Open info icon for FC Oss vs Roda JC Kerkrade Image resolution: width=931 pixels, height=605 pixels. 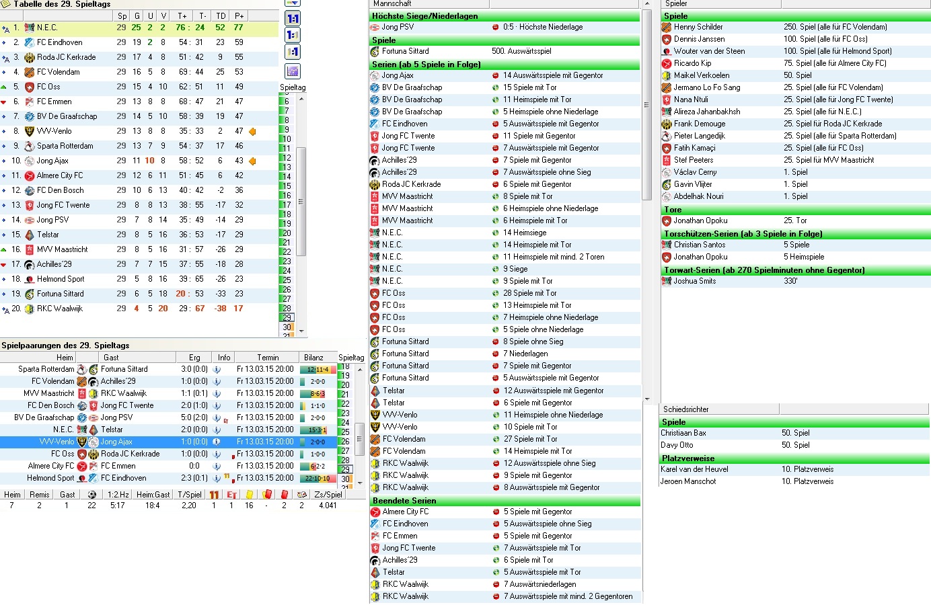pos(217,454)
